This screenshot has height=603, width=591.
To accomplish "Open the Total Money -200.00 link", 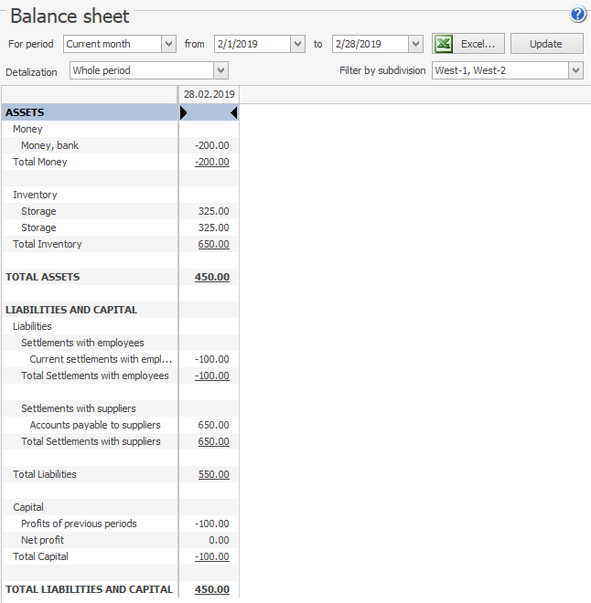I will pos(211,162).
